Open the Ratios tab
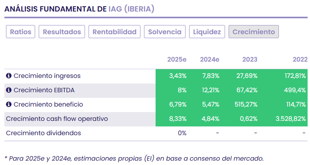The image size is (310, 165). click(21, 32)
